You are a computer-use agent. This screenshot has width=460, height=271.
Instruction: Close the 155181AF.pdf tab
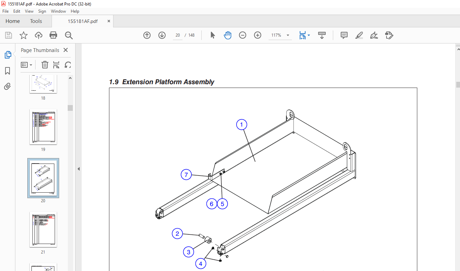[x=109, y=21]
